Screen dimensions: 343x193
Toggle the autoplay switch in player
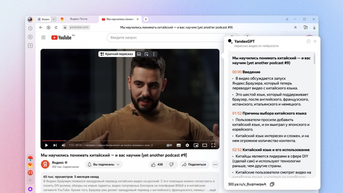pyautogui.click(x=169, y=145)
